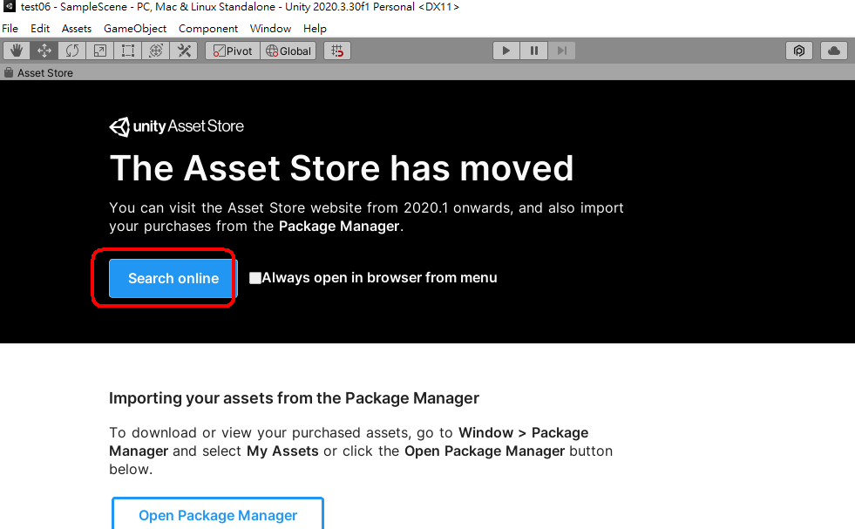Open the Window menu
This screenshot has width=855, height=529.
(x=270, y=29)
